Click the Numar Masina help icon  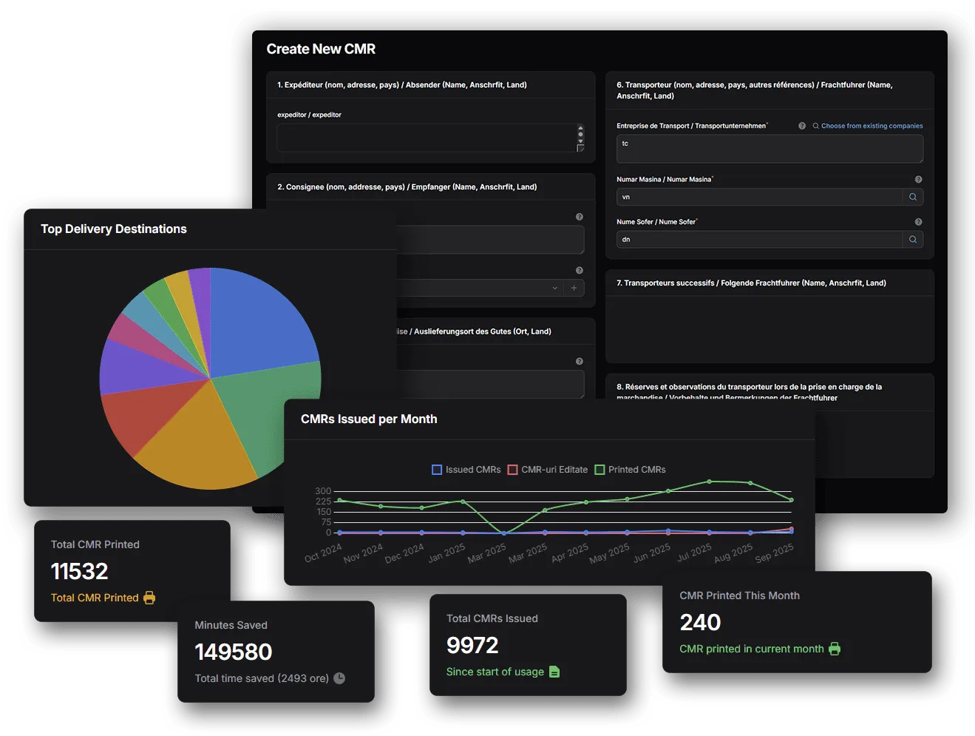pyautogui.click(x=918, y=180)
